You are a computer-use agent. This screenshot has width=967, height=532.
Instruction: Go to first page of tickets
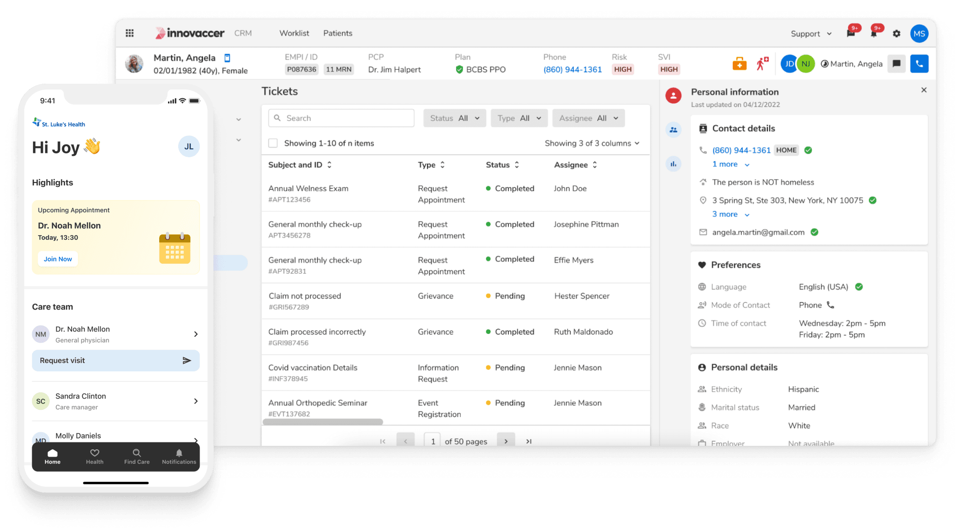tap(383, 441)
